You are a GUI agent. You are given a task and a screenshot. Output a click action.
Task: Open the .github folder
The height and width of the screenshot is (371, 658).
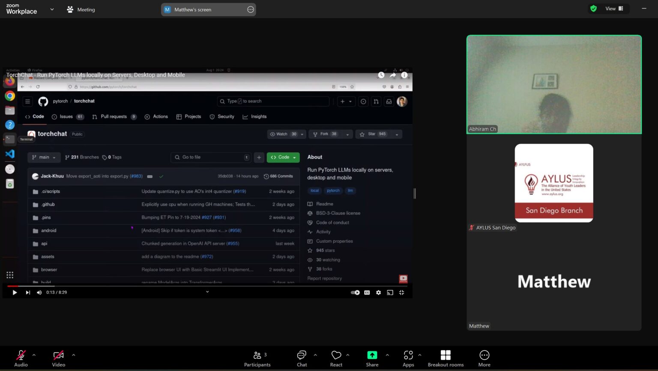point(48,205)
